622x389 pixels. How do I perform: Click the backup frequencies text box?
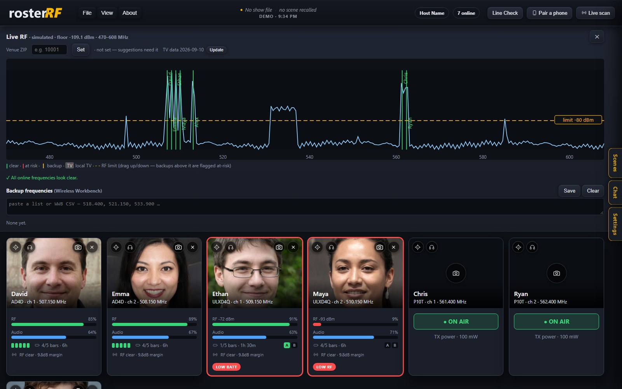[305, 207]
